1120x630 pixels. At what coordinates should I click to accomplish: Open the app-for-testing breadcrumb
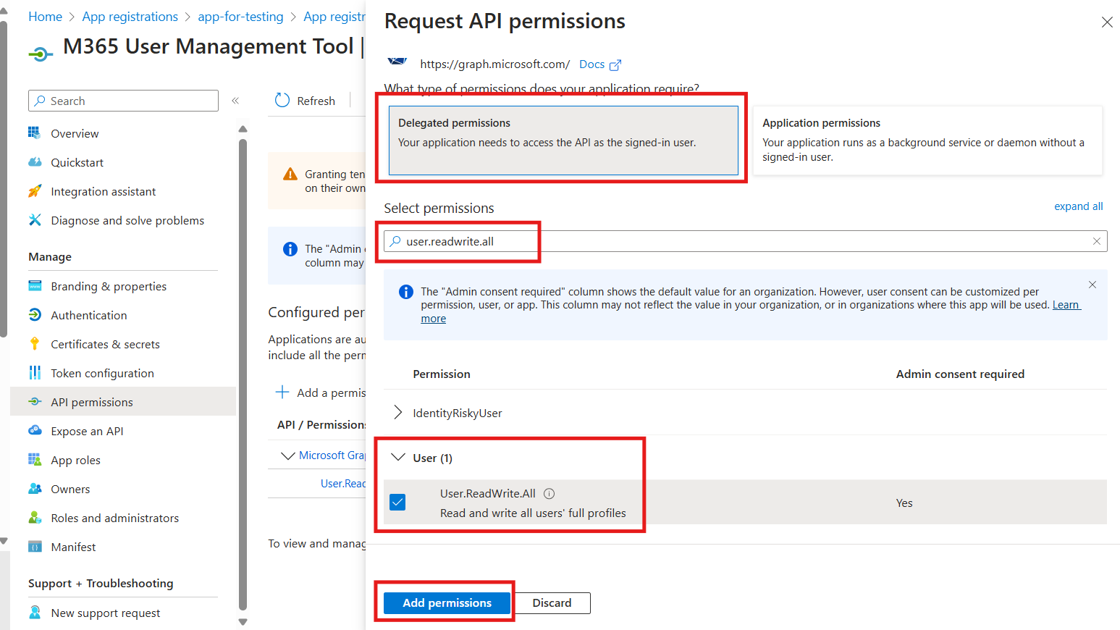click(240, 17)
